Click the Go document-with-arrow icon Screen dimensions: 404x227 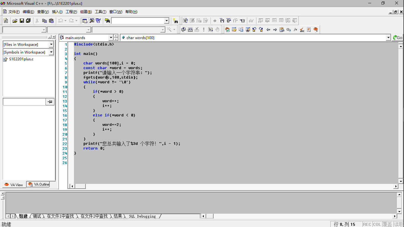coord(211,30)
